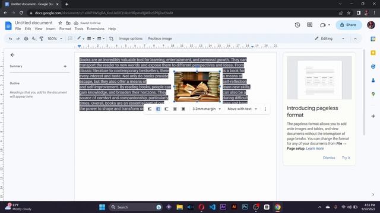
Task: Add a summary with the plus icon
Action: (x=65, y=66)
